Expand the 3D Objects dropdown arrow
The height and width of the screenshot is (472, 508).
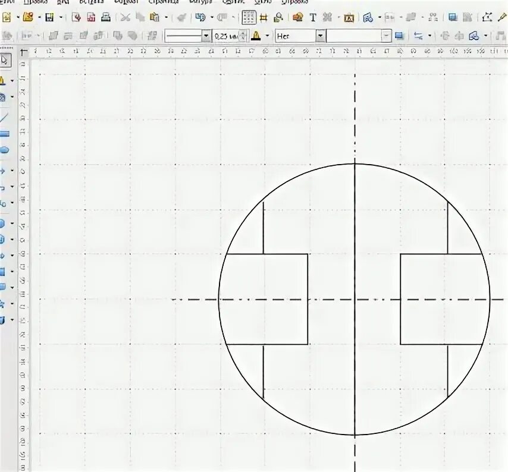12,320
